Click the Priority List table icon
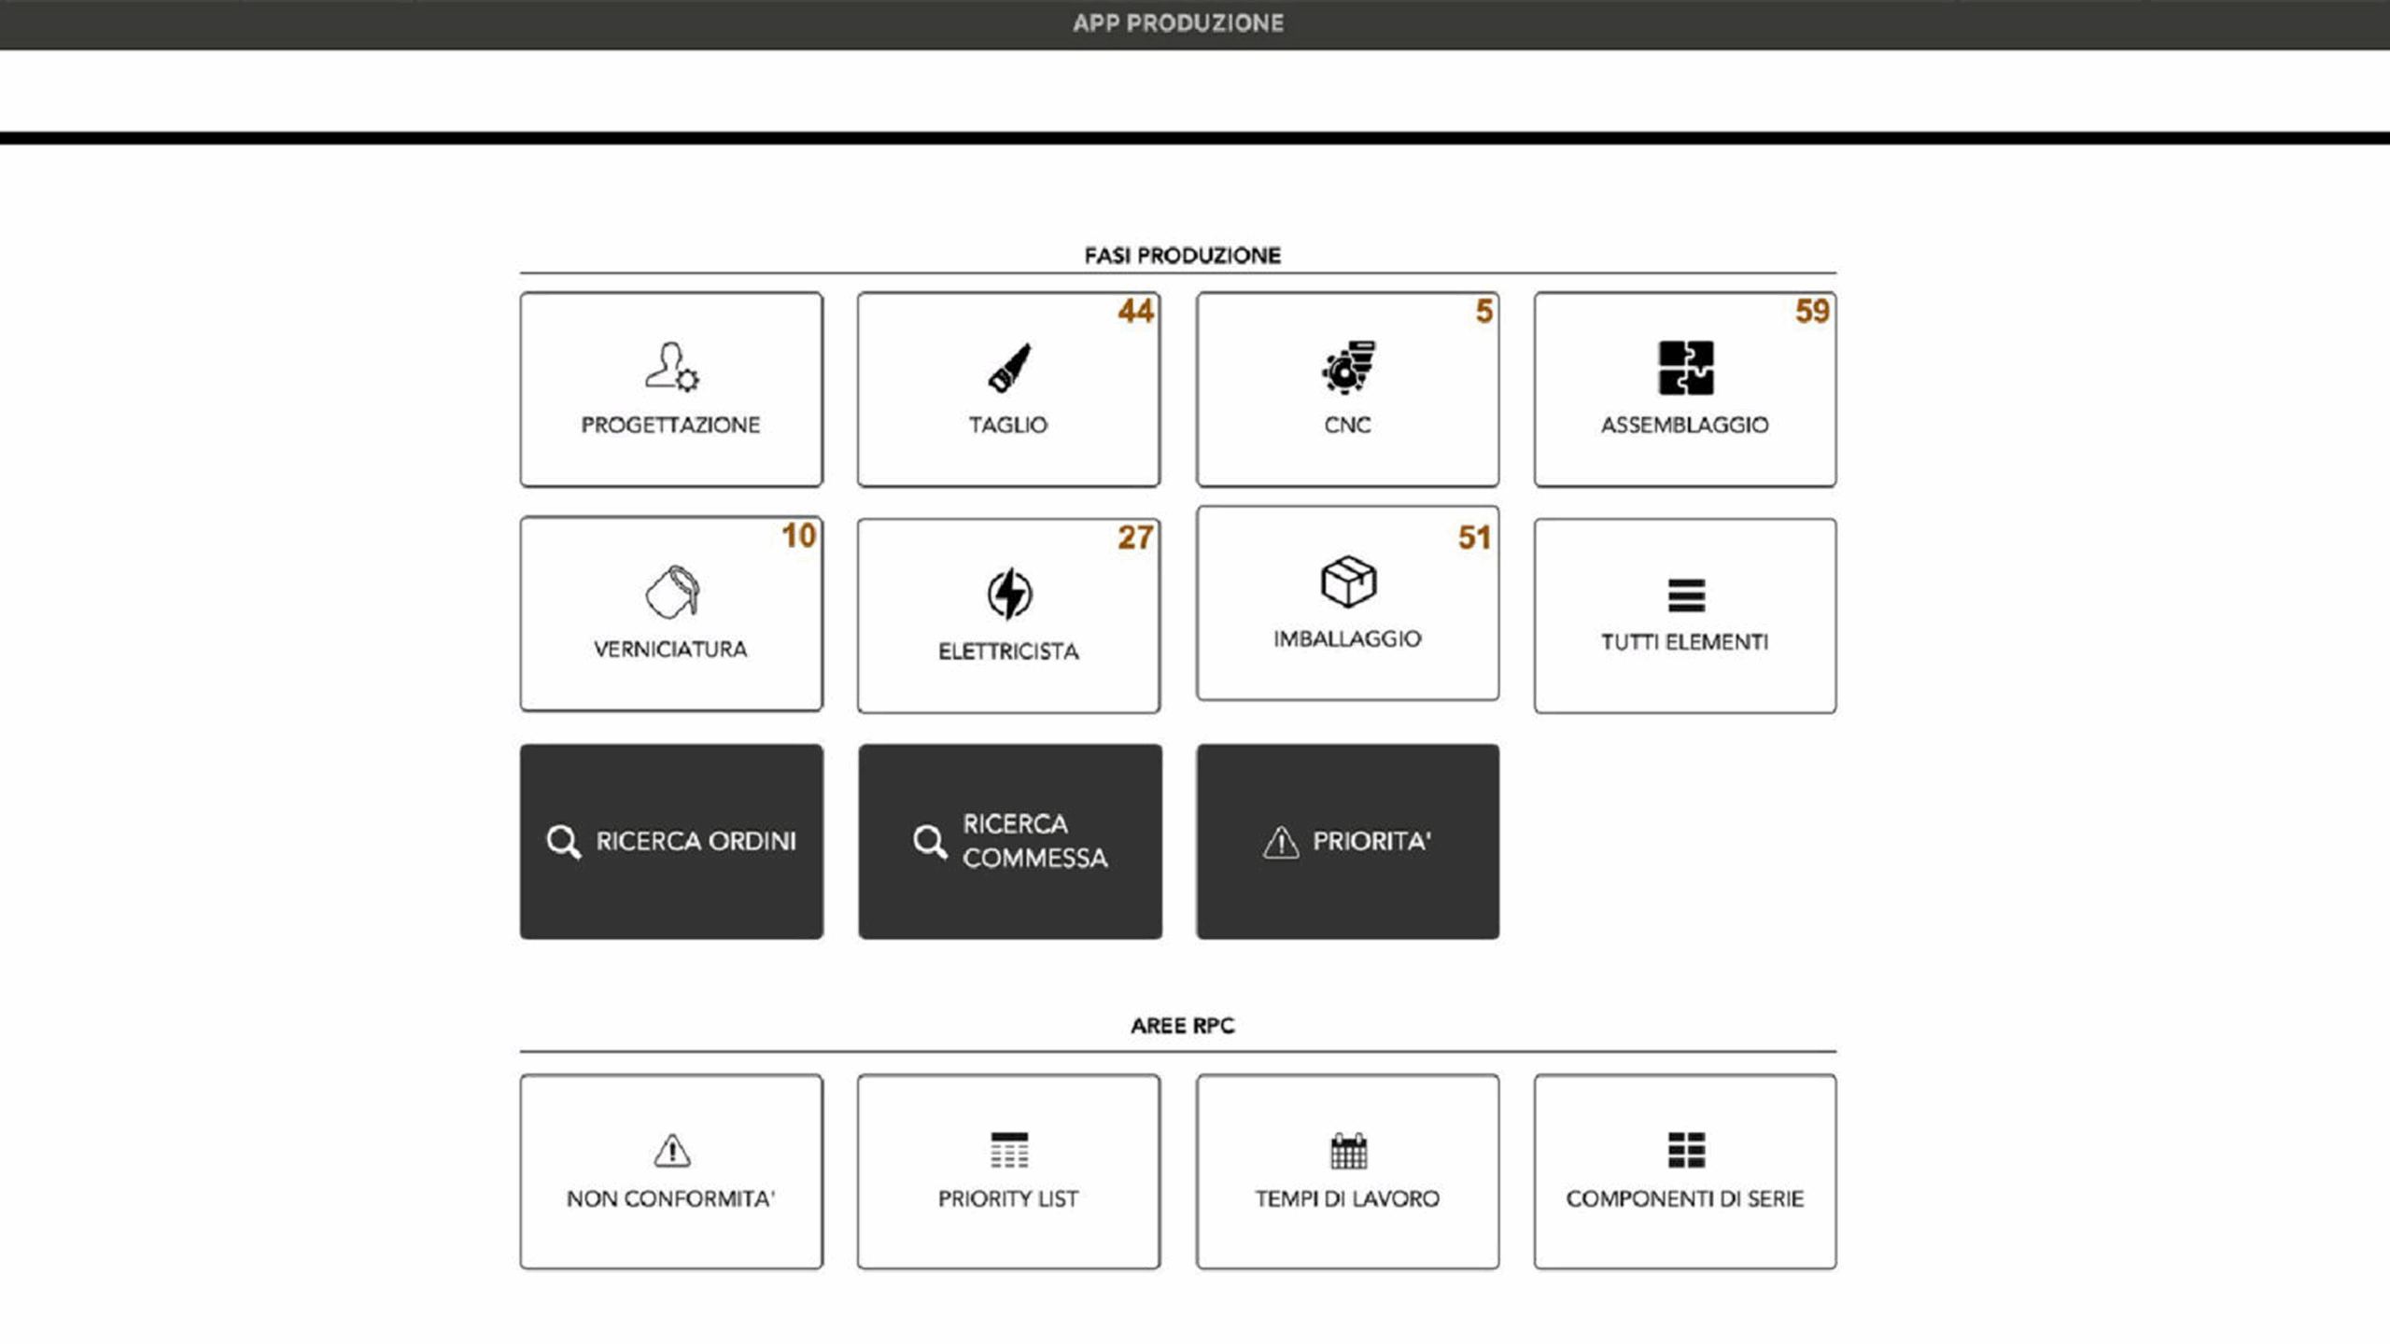 [1009, 1150]
